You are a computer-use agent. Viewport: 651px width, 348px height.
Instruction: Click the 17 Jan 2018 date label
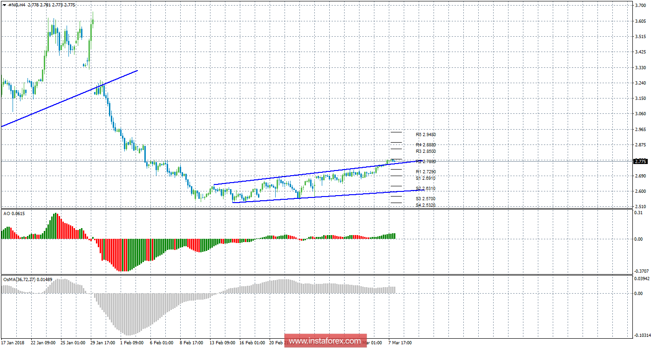click(13, 343)
